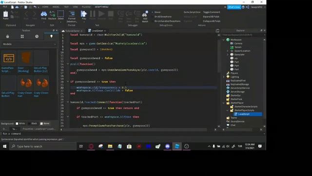Open the Task View taskbar icon
This screenshot has width=312, height=176.
[x=81, y=146]
